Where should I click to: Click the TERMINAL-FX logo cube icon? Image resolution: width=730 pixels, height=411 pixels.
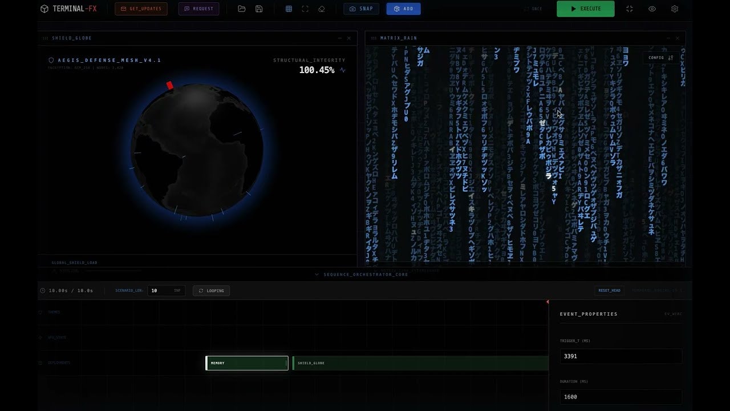[44, 8]
